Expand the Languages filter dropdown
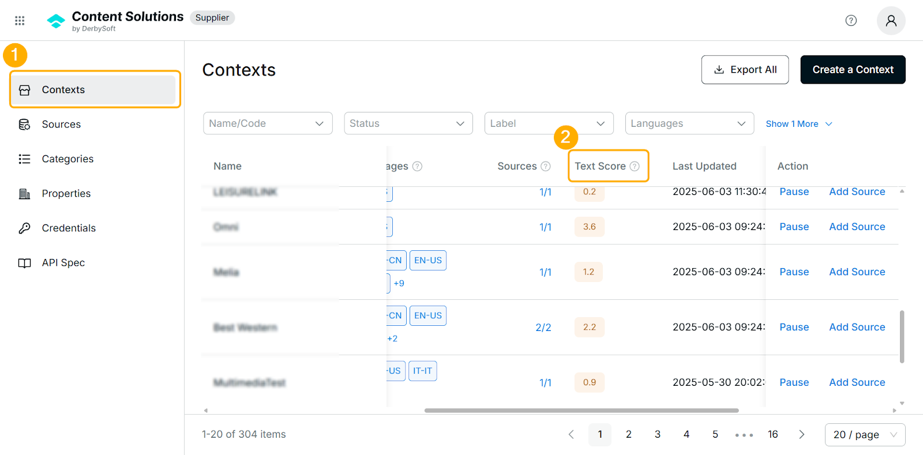Viewport: 923px width, 455px height. coord(689,123)
